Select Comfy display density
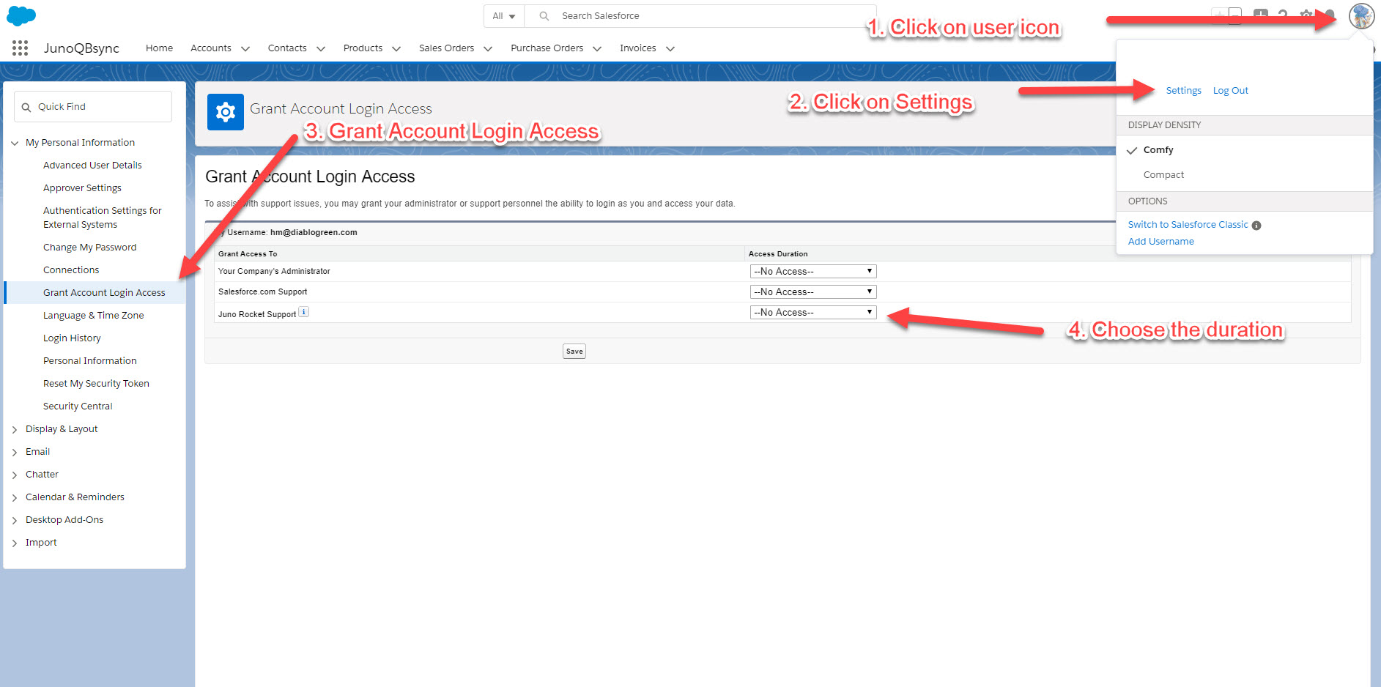This screenshot has height=687, width=1381. pyautogui.click(x=1158, y=149)
